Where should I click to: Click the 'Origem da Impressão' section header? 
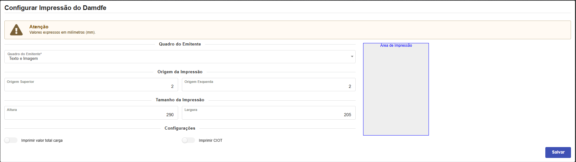[180, 72]
